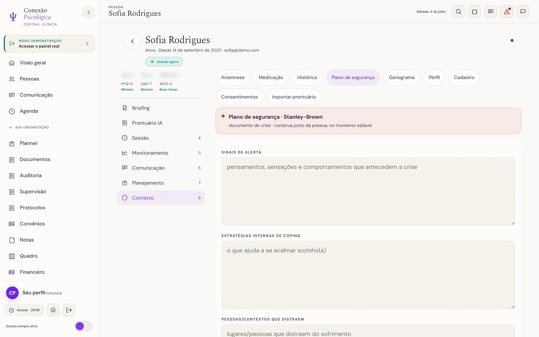Open Documentos in the sidebar

coord(49,159)
